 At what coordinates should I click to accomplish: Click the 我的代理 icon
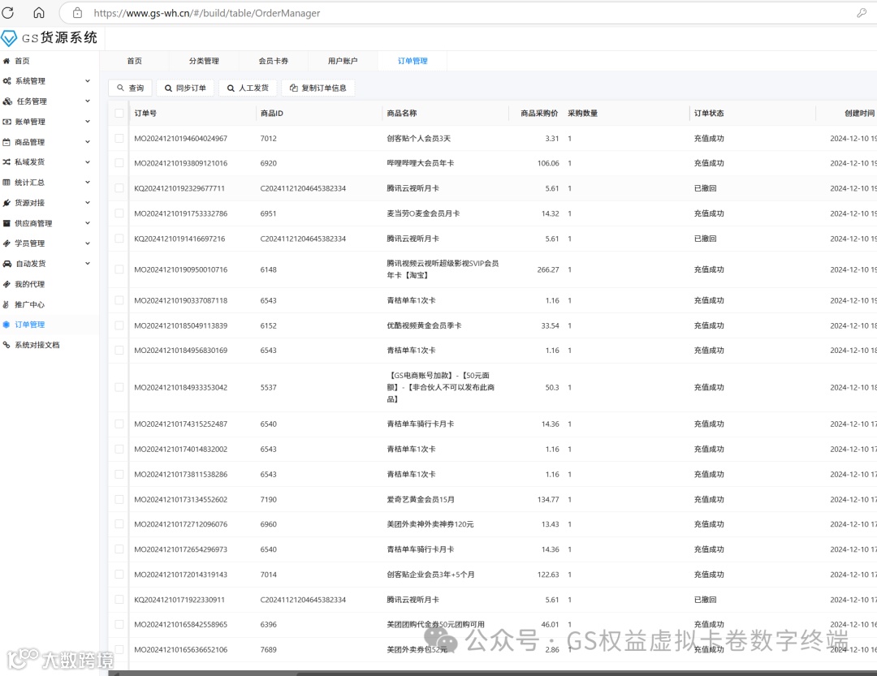pos(6,284)
